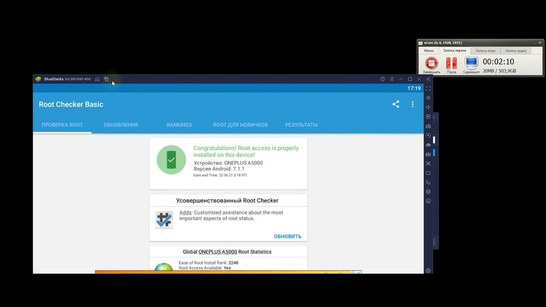Click the advanced Root Checker app icon
546x307 pixels.
coord(164,219)
